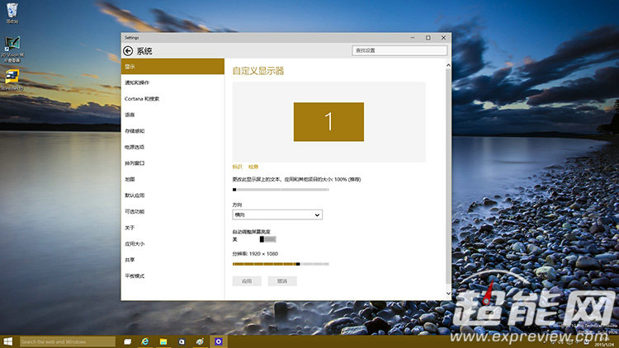
Task: Click the 查找设置 search box
Action: pos(399,50)
